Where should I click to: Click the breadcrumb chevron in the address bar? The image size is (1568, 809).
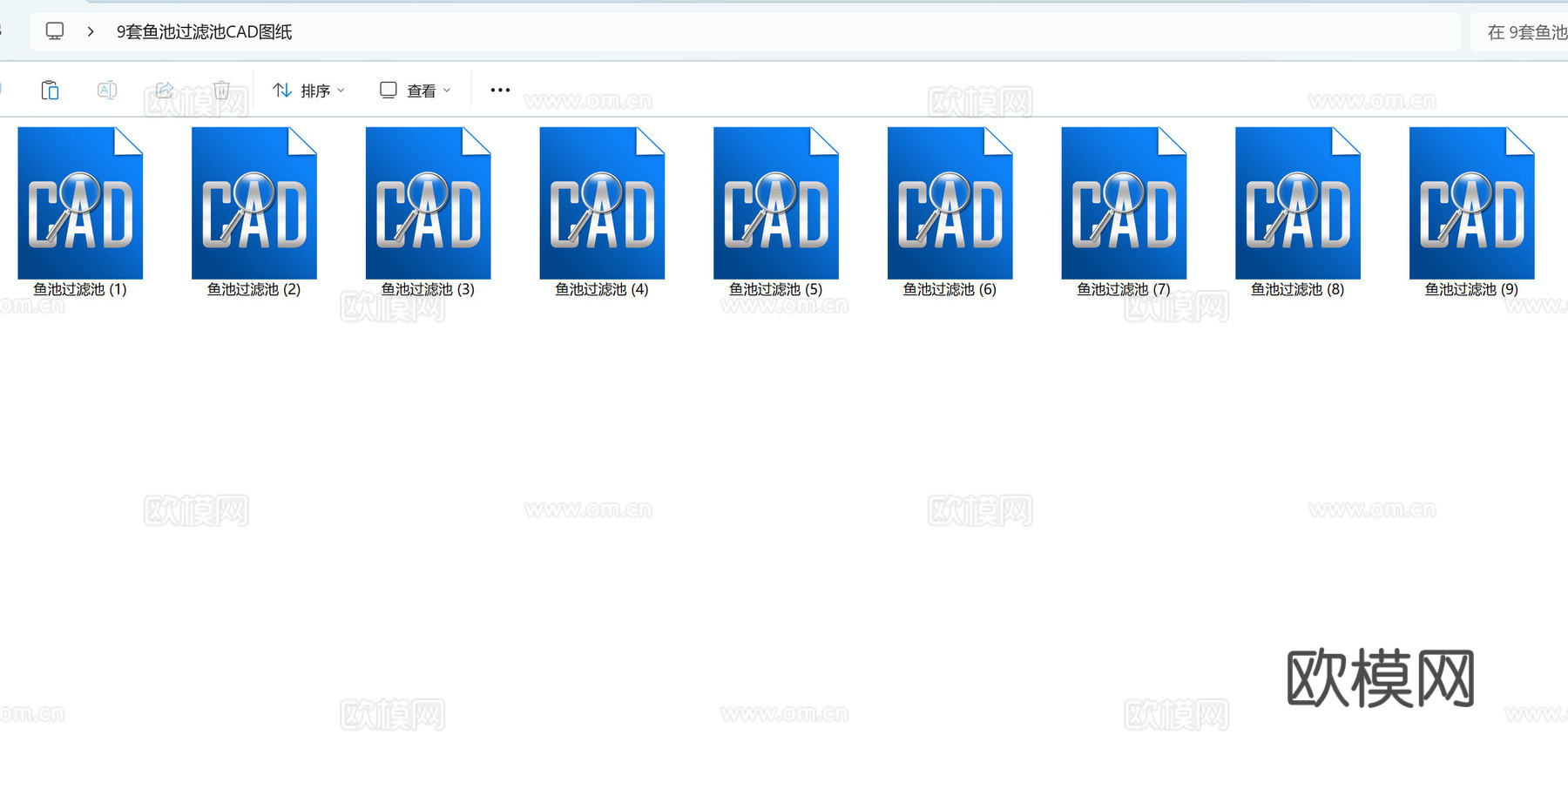[91, 30]
